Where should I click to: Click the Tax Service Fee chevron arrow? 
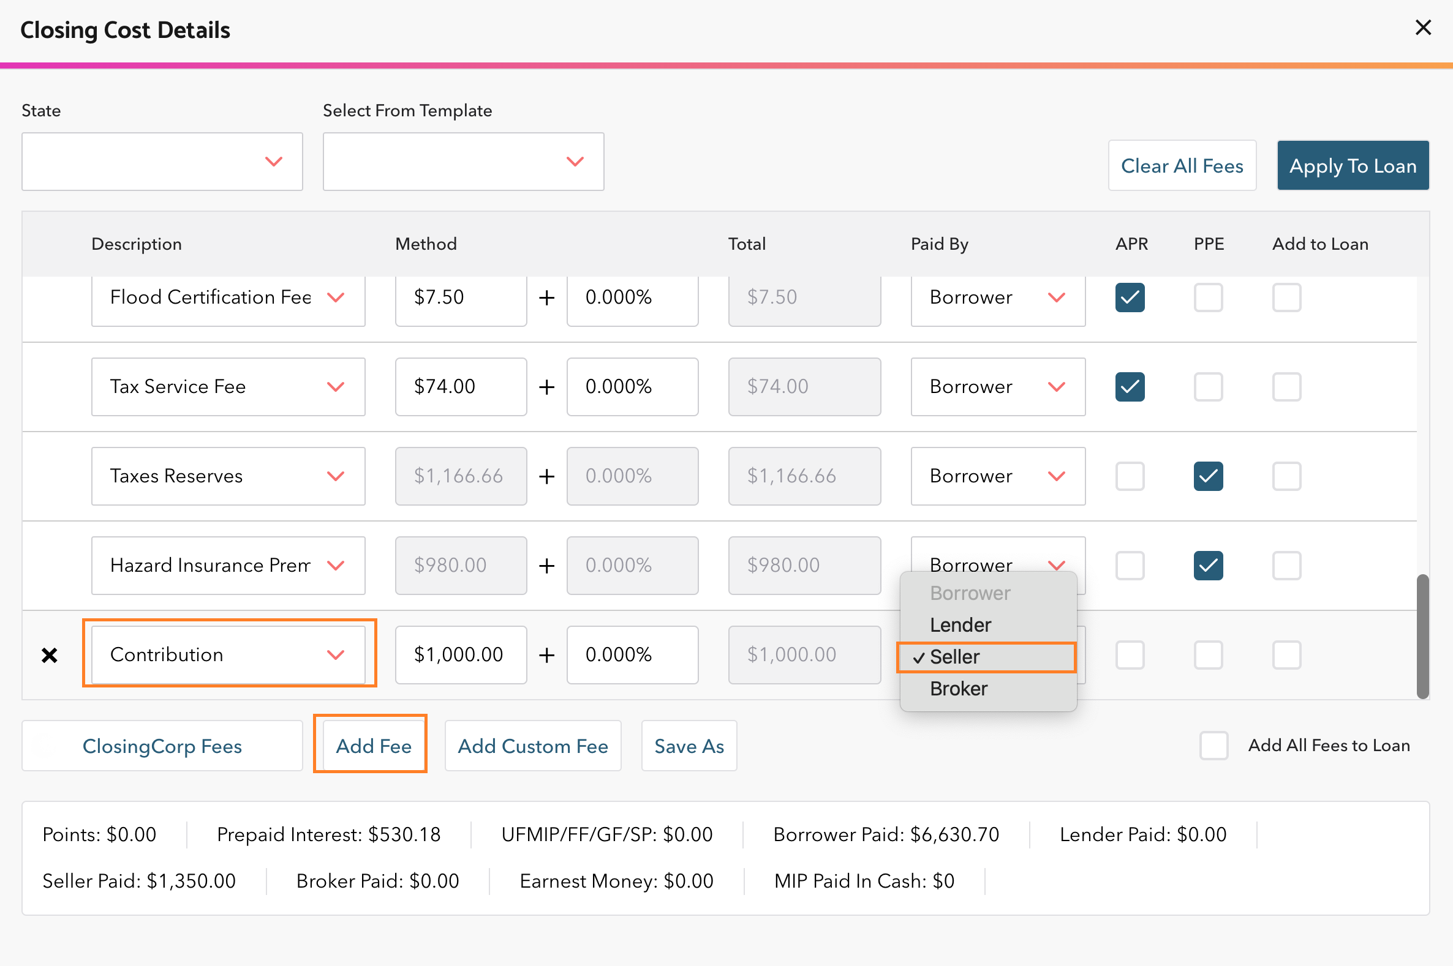[335, 386]
